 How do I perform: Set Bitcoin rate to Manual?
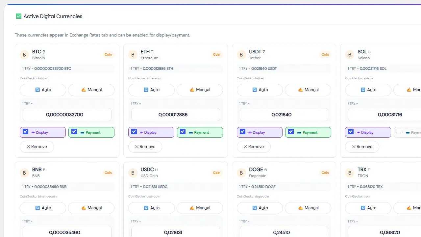click(91, 90)
